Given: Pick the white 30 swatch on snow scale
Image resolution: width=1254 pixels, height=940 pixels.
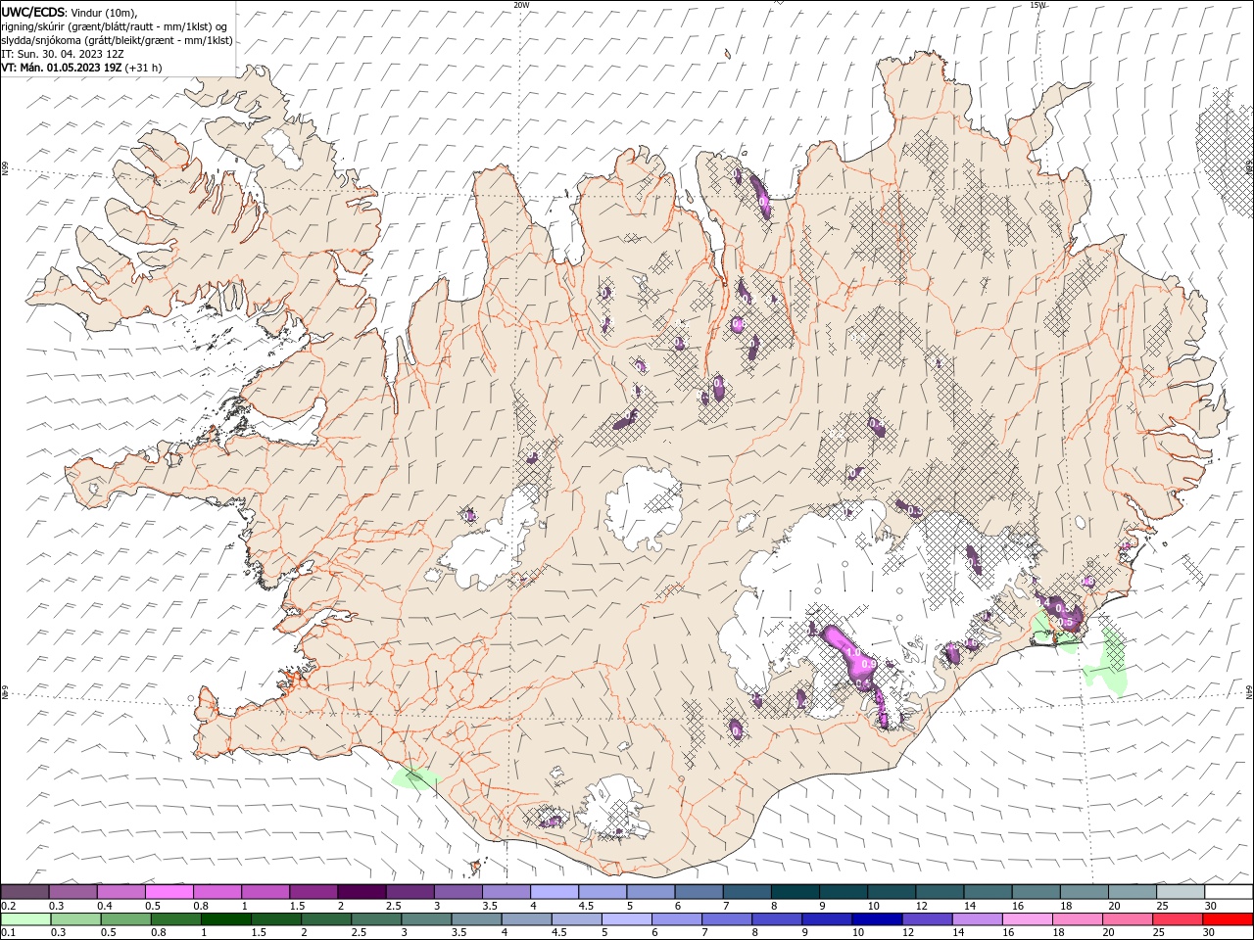Looking at the screenshot, I should 1229,892.
